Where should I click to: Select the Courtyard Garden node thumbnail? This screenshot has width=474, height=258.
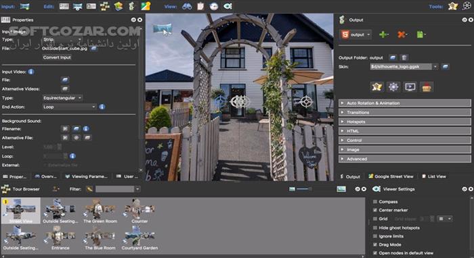point(139,238)
